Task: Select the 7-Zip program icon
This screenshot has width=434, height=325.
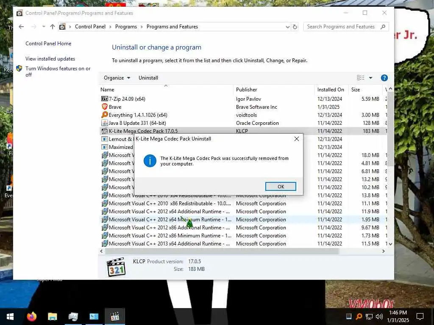Action: point(104,99)
